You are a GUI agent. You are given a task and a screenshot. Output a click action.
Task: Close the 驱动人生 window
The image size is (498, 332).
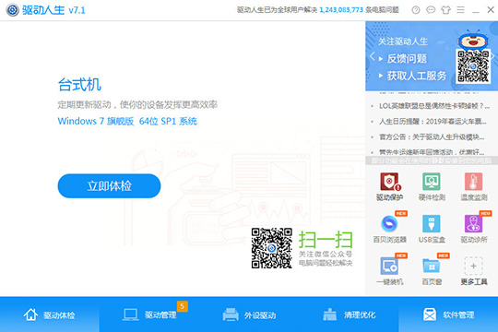point(491,10)
